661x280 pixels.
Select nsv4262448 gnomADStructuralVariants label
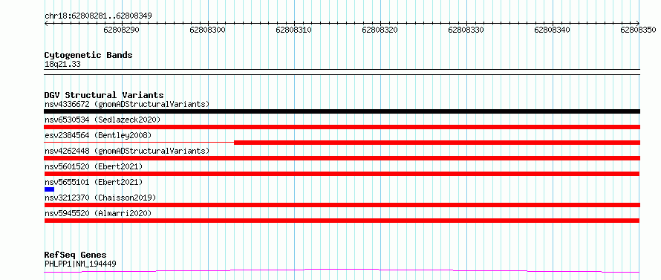click(127, 151)
